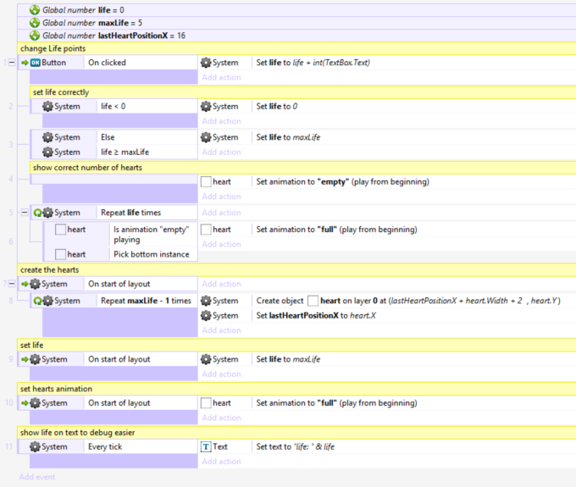Click the heart icon for 'Set animation to empty'
Image resolution: width=576 pixels, height=487 pixels.
click(206, 182)
